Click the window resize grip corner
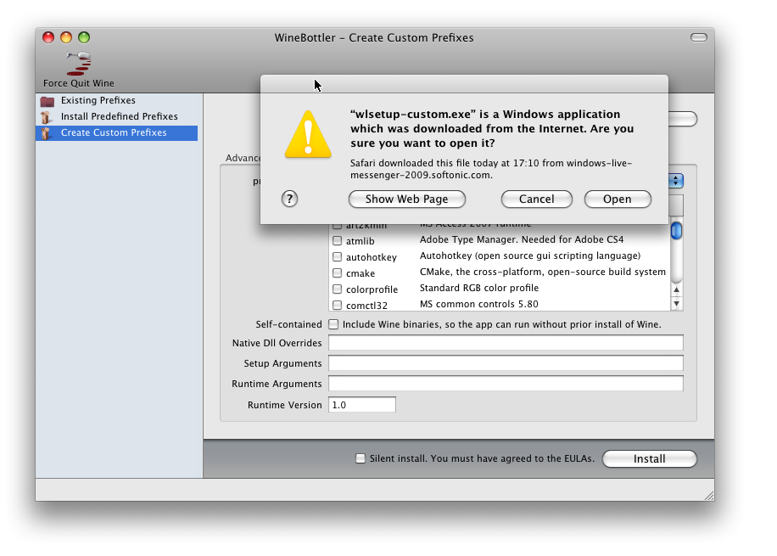777x556 pixels. coord(709,496)
